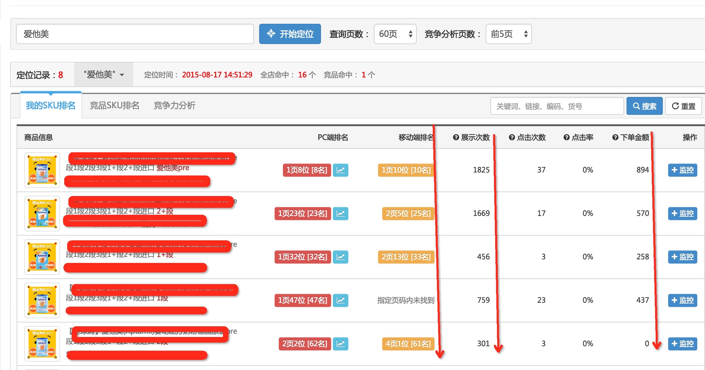The width and height of the screenshot is (705, 370).
Task: Add monitoring for row with 570 amount
Action: coord(682,214)
